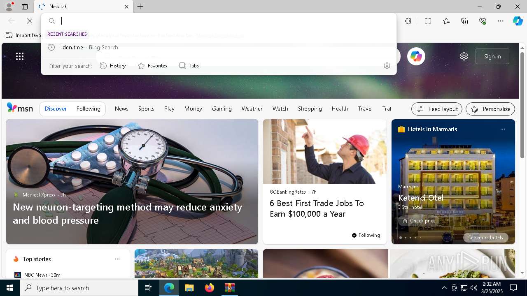Open the Collections icon
527x296 pixels.
click(464, 21)
